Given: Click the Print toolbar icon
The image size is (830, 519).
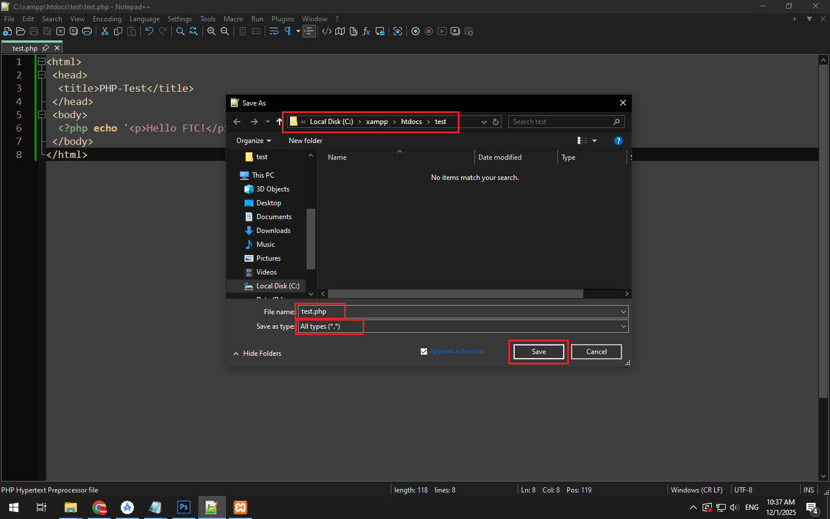Looking at the screenshot, I should tap(87, 32).
